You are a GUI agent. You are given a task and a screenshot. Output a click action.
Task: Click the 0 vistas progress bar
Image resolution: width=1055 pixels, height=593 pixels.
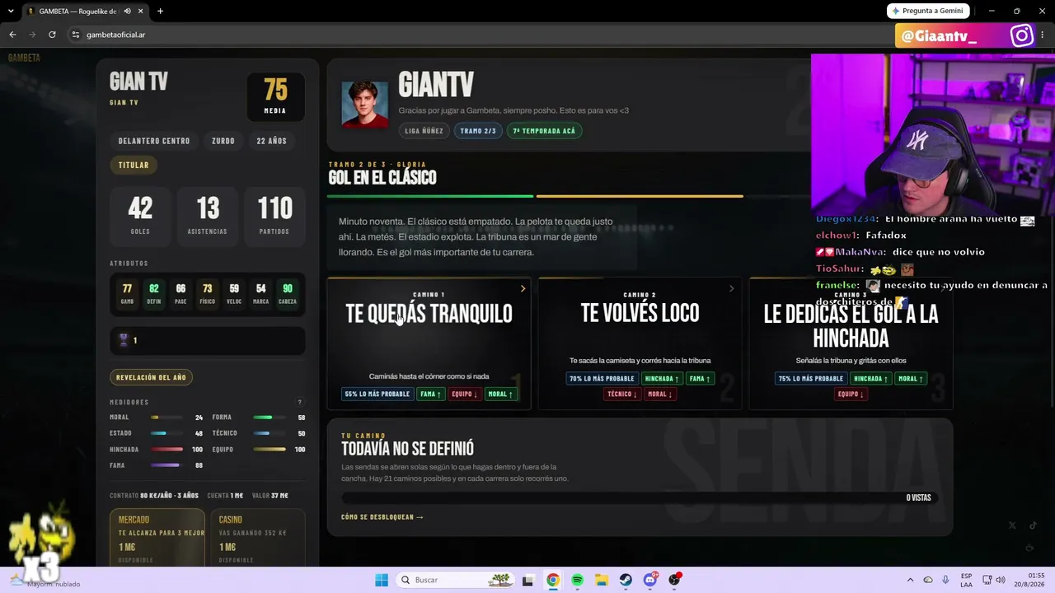point(638,497)
